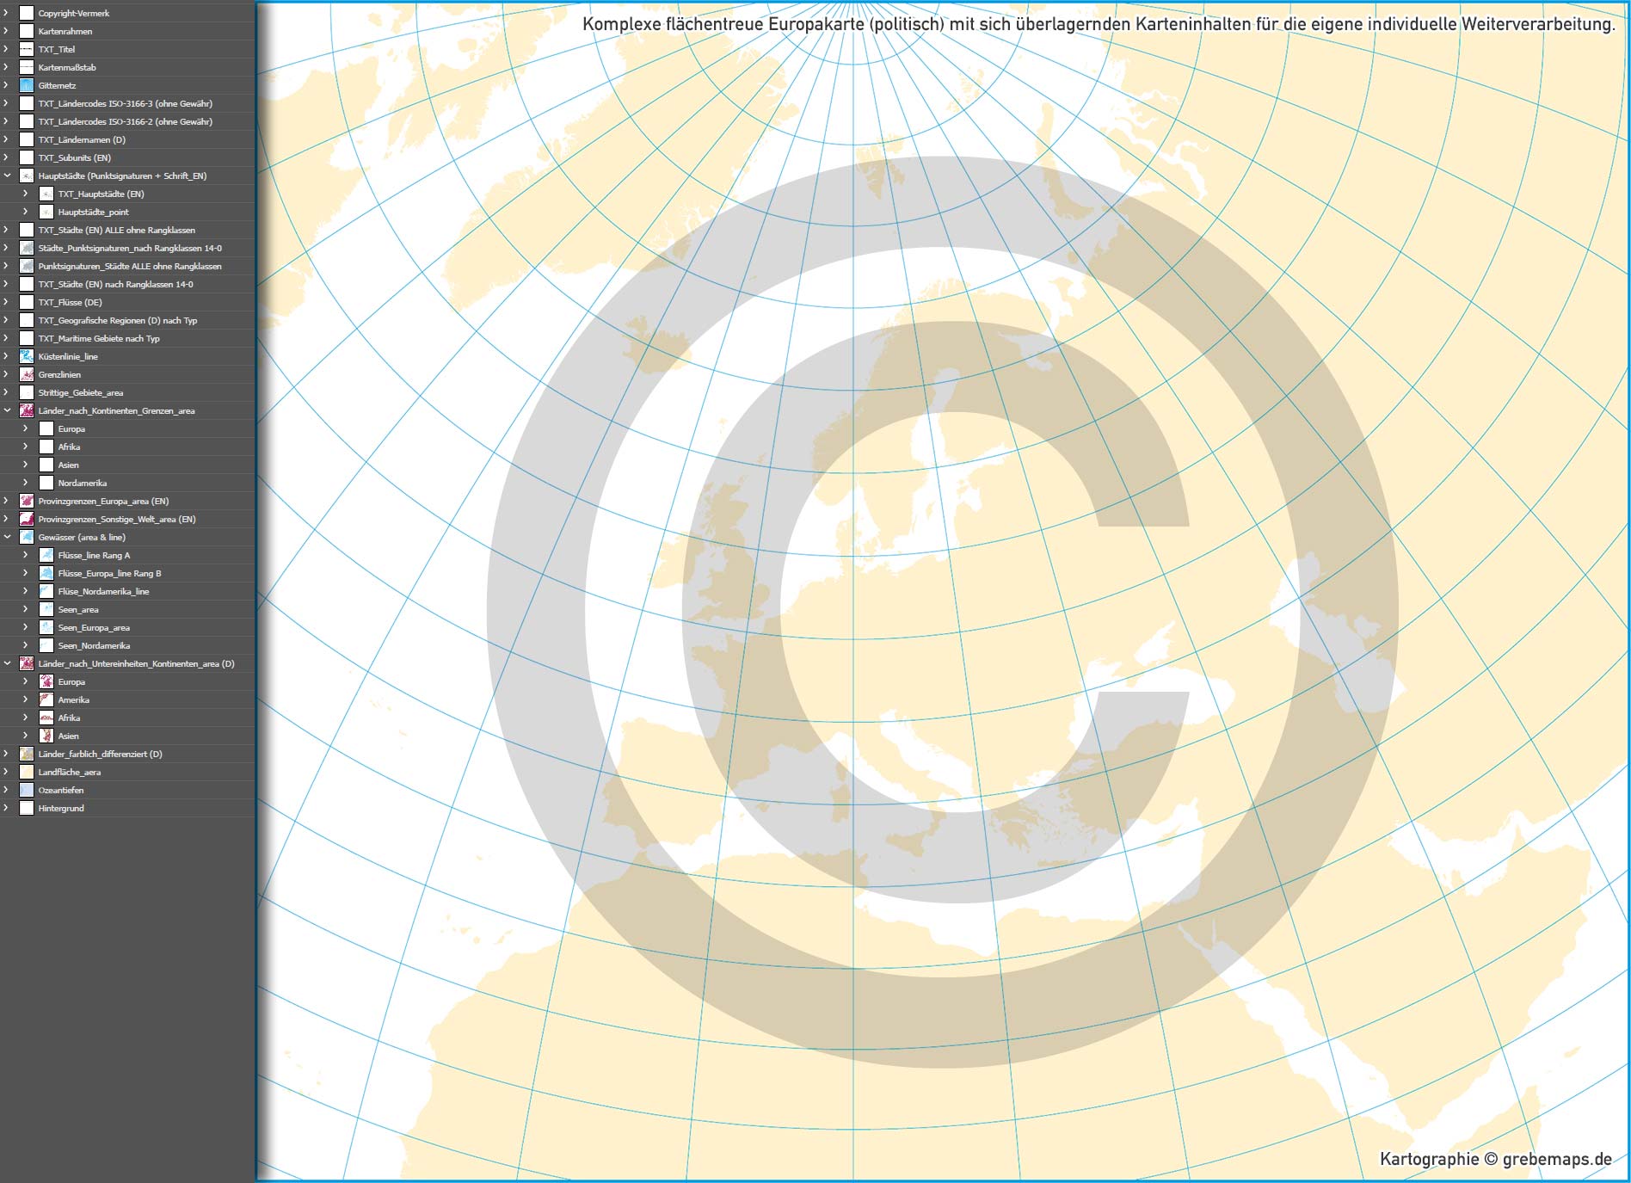The height and width of the screenshot is (1183, 1631).
Task: Expand the Seen_Europa_area sublayer
Action: click(25, 627)
